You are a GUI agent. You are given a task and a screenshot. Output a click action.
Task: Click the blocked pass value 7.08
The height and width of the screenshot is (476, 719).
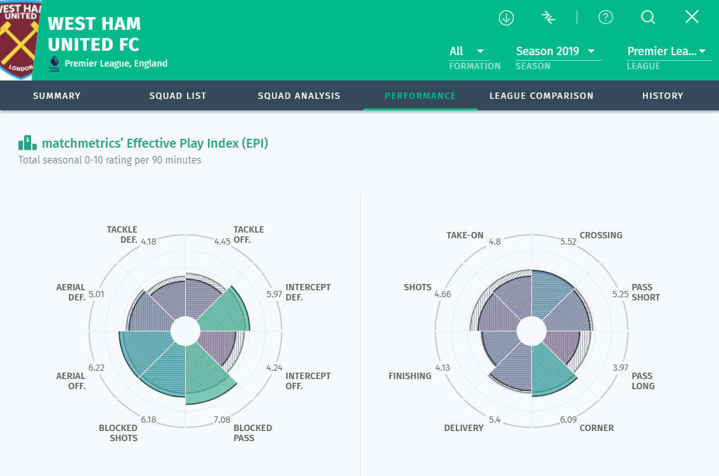[222, 420]
